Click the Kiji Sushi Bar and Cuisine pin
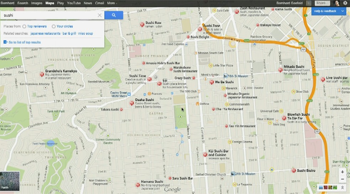The height and width of the screenshot is (194, 350). tap(205, 155)
